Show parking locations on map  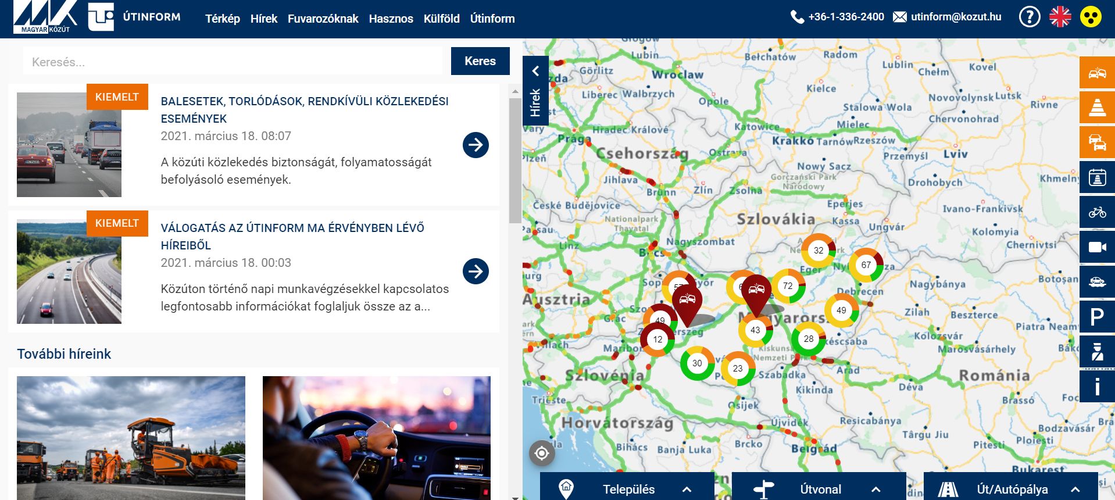click(1096, 317)
